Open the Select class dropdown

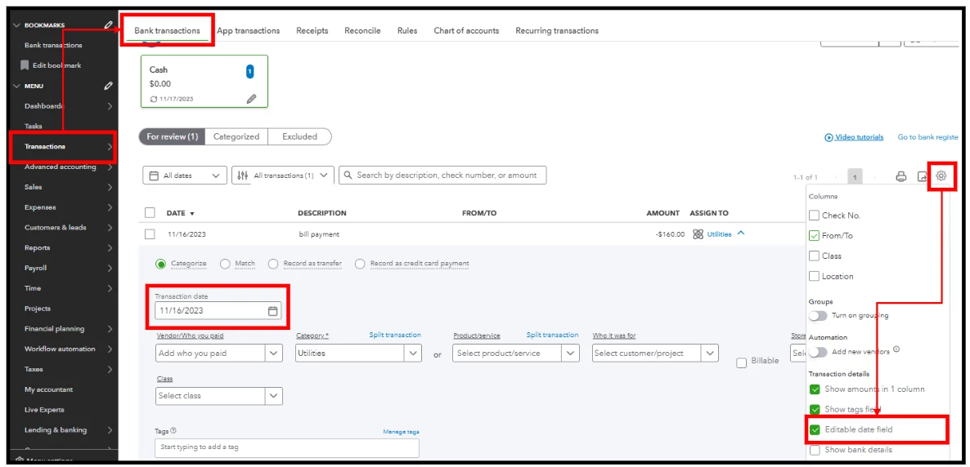(219, 396)
